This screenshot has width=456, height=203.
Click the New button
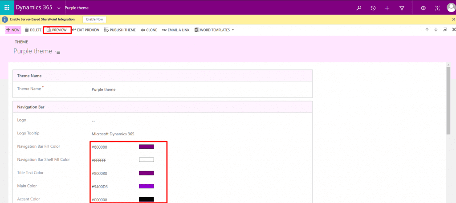[13, 30]
